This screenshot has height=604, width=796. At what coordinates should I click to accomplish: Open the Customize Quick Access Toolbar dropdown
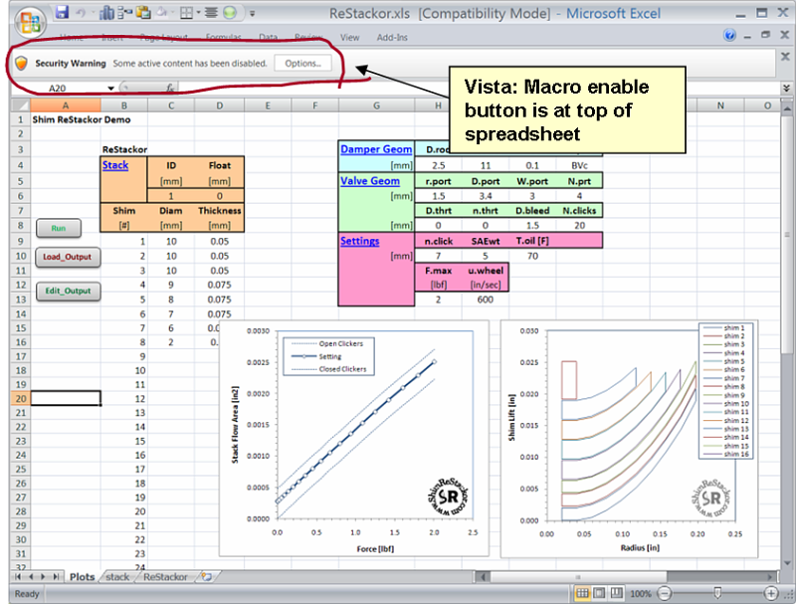pos(253,14)
